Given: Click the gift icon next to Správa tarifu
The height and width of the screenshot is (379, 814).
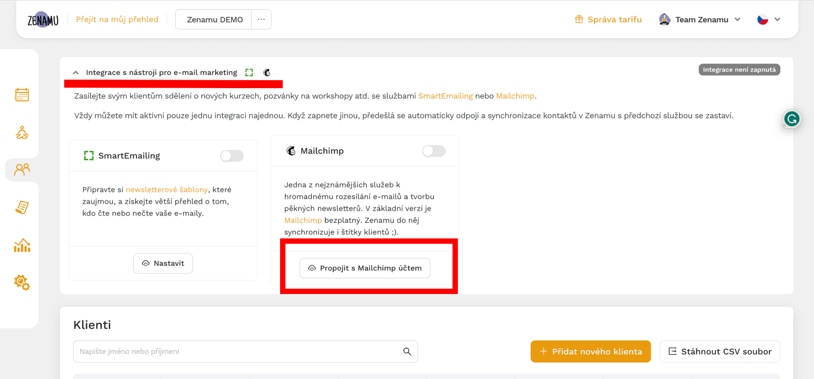Looking at the screenshot, I should point(579,19).
